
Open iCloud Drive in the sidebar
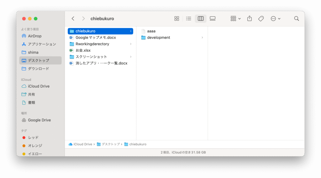(40, 86)
